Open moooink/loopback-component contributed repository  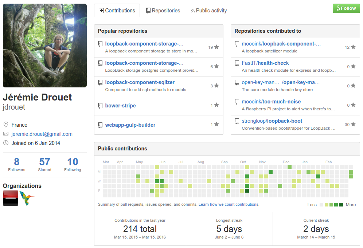click(281, 44)
